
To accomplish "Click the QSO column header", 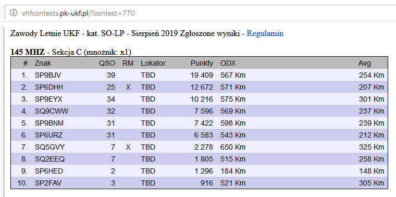I will coord(107,63).
